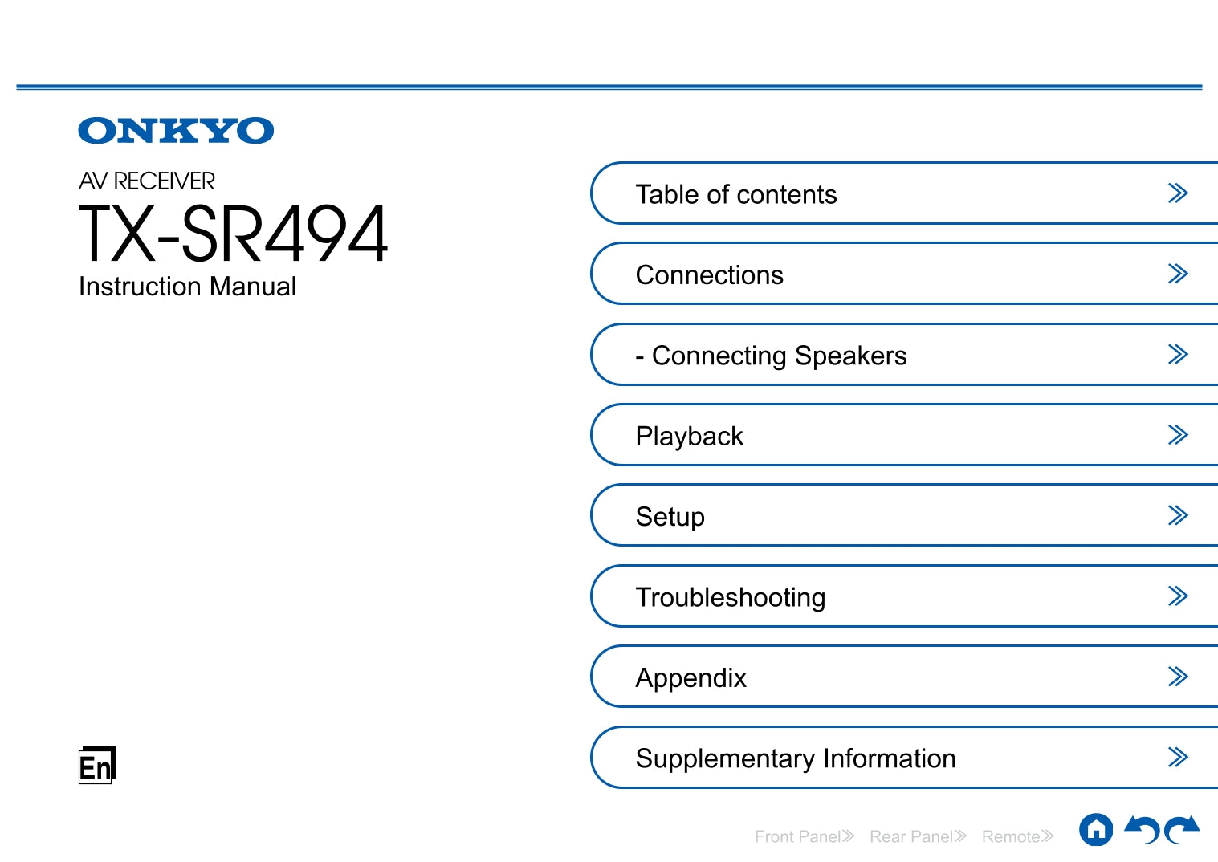Click the home icon in bottom navigation
Image resolution: width=1218 pixels, height=862 pixels.
[x=1095, y=830]
